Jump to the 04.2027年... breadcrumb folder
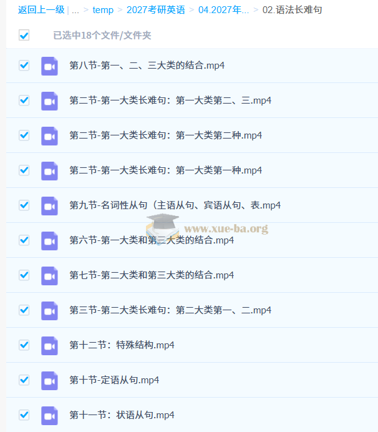The width and height of the screenshot is (378, 432). tap(223, 10)
